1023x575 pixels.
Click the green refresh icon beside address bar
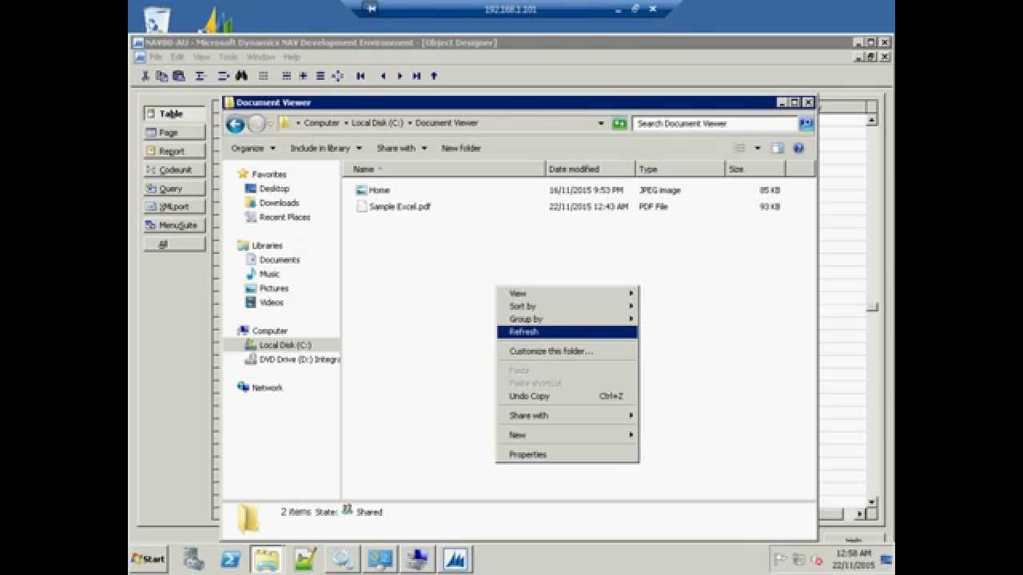coord(619,124)
